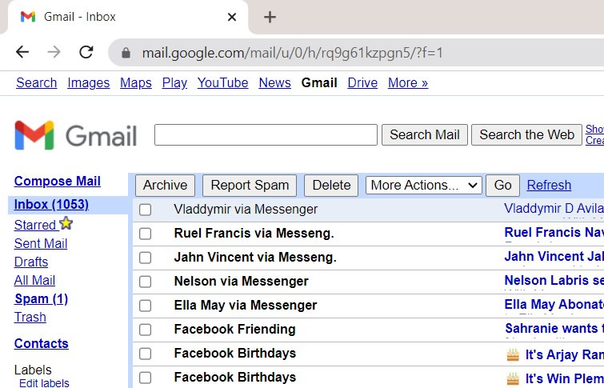The image size is (604, 388).
Task: Open the email subject Nelson Labris
Action: point(554,280)
